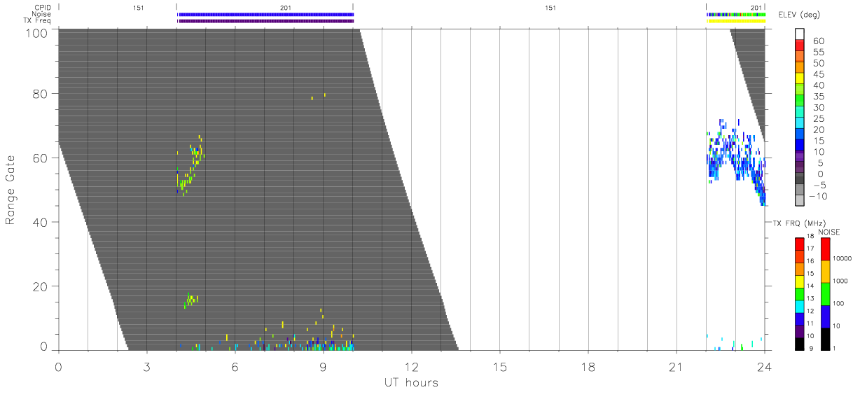Click the "3" tick on UT hours axis
860x397 pixels.
(x=146, y=366)
